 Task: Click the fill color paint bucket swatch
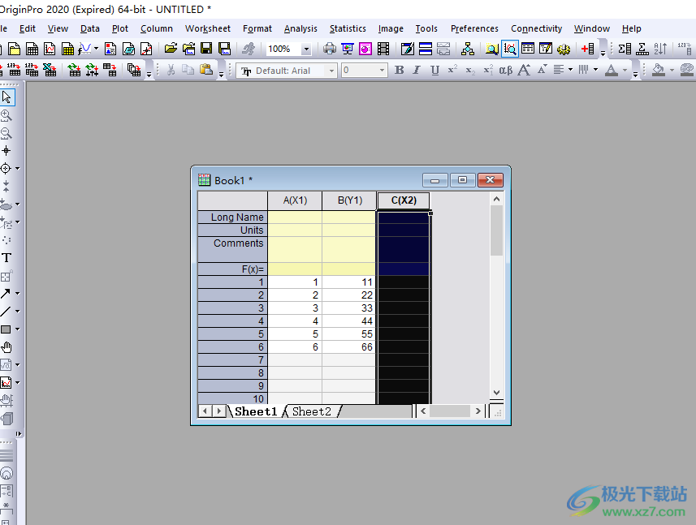(659, 70)
